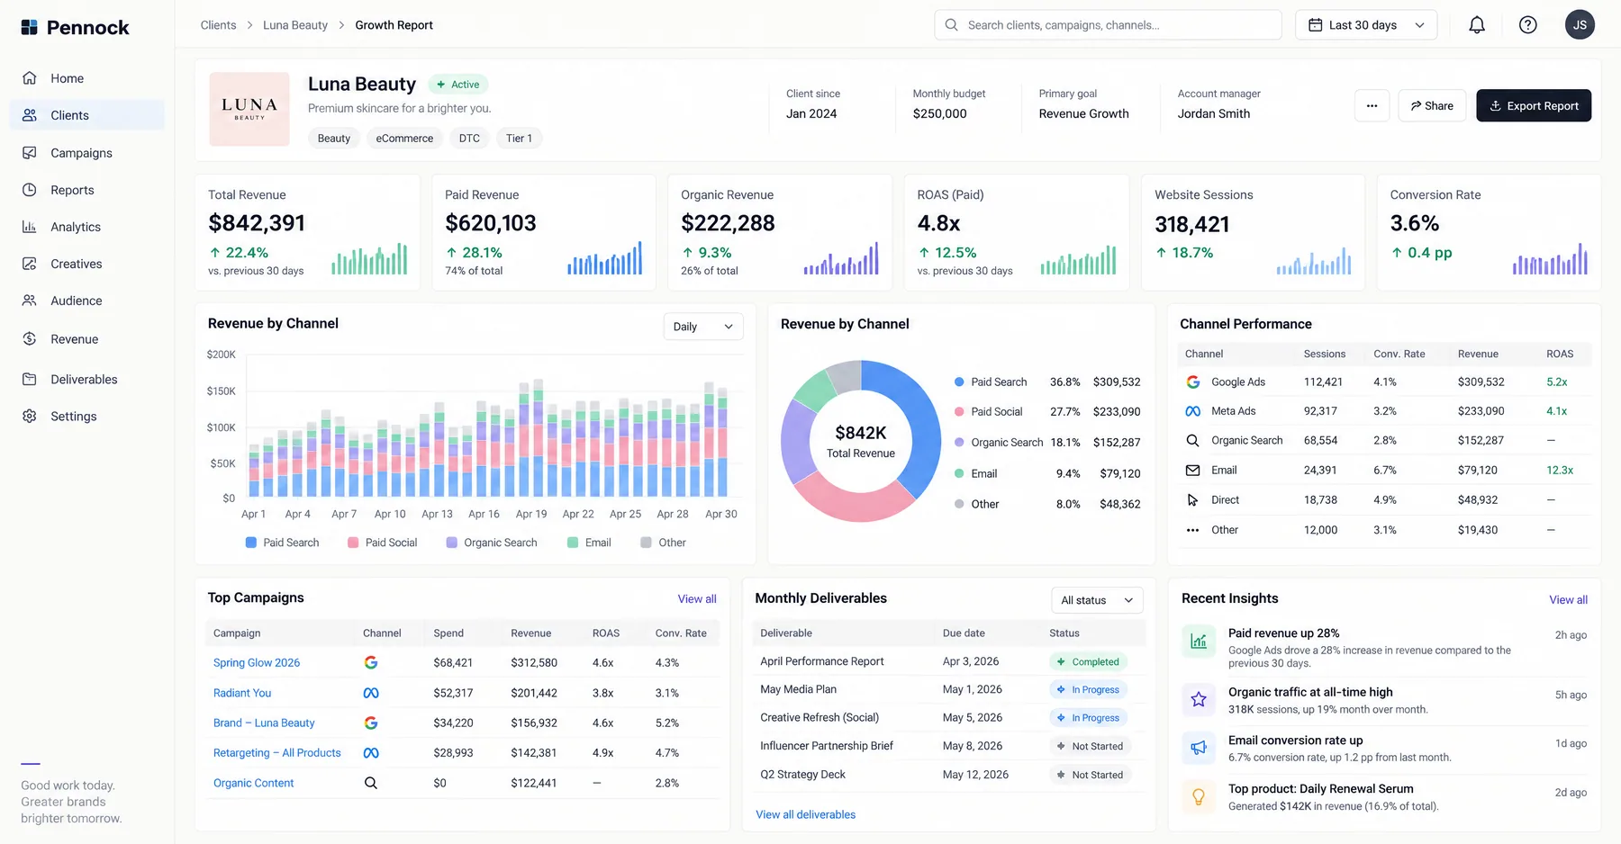Focus the search clients, campaigns, channels field
1621x844 pixels.
coord(1108,25)
